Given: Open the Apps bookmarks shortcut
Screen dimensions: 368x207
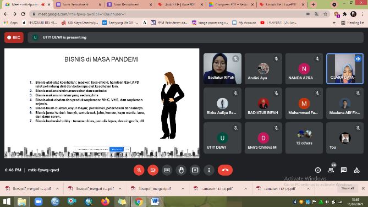Looking at the screenshot, I should pos(10,23).
